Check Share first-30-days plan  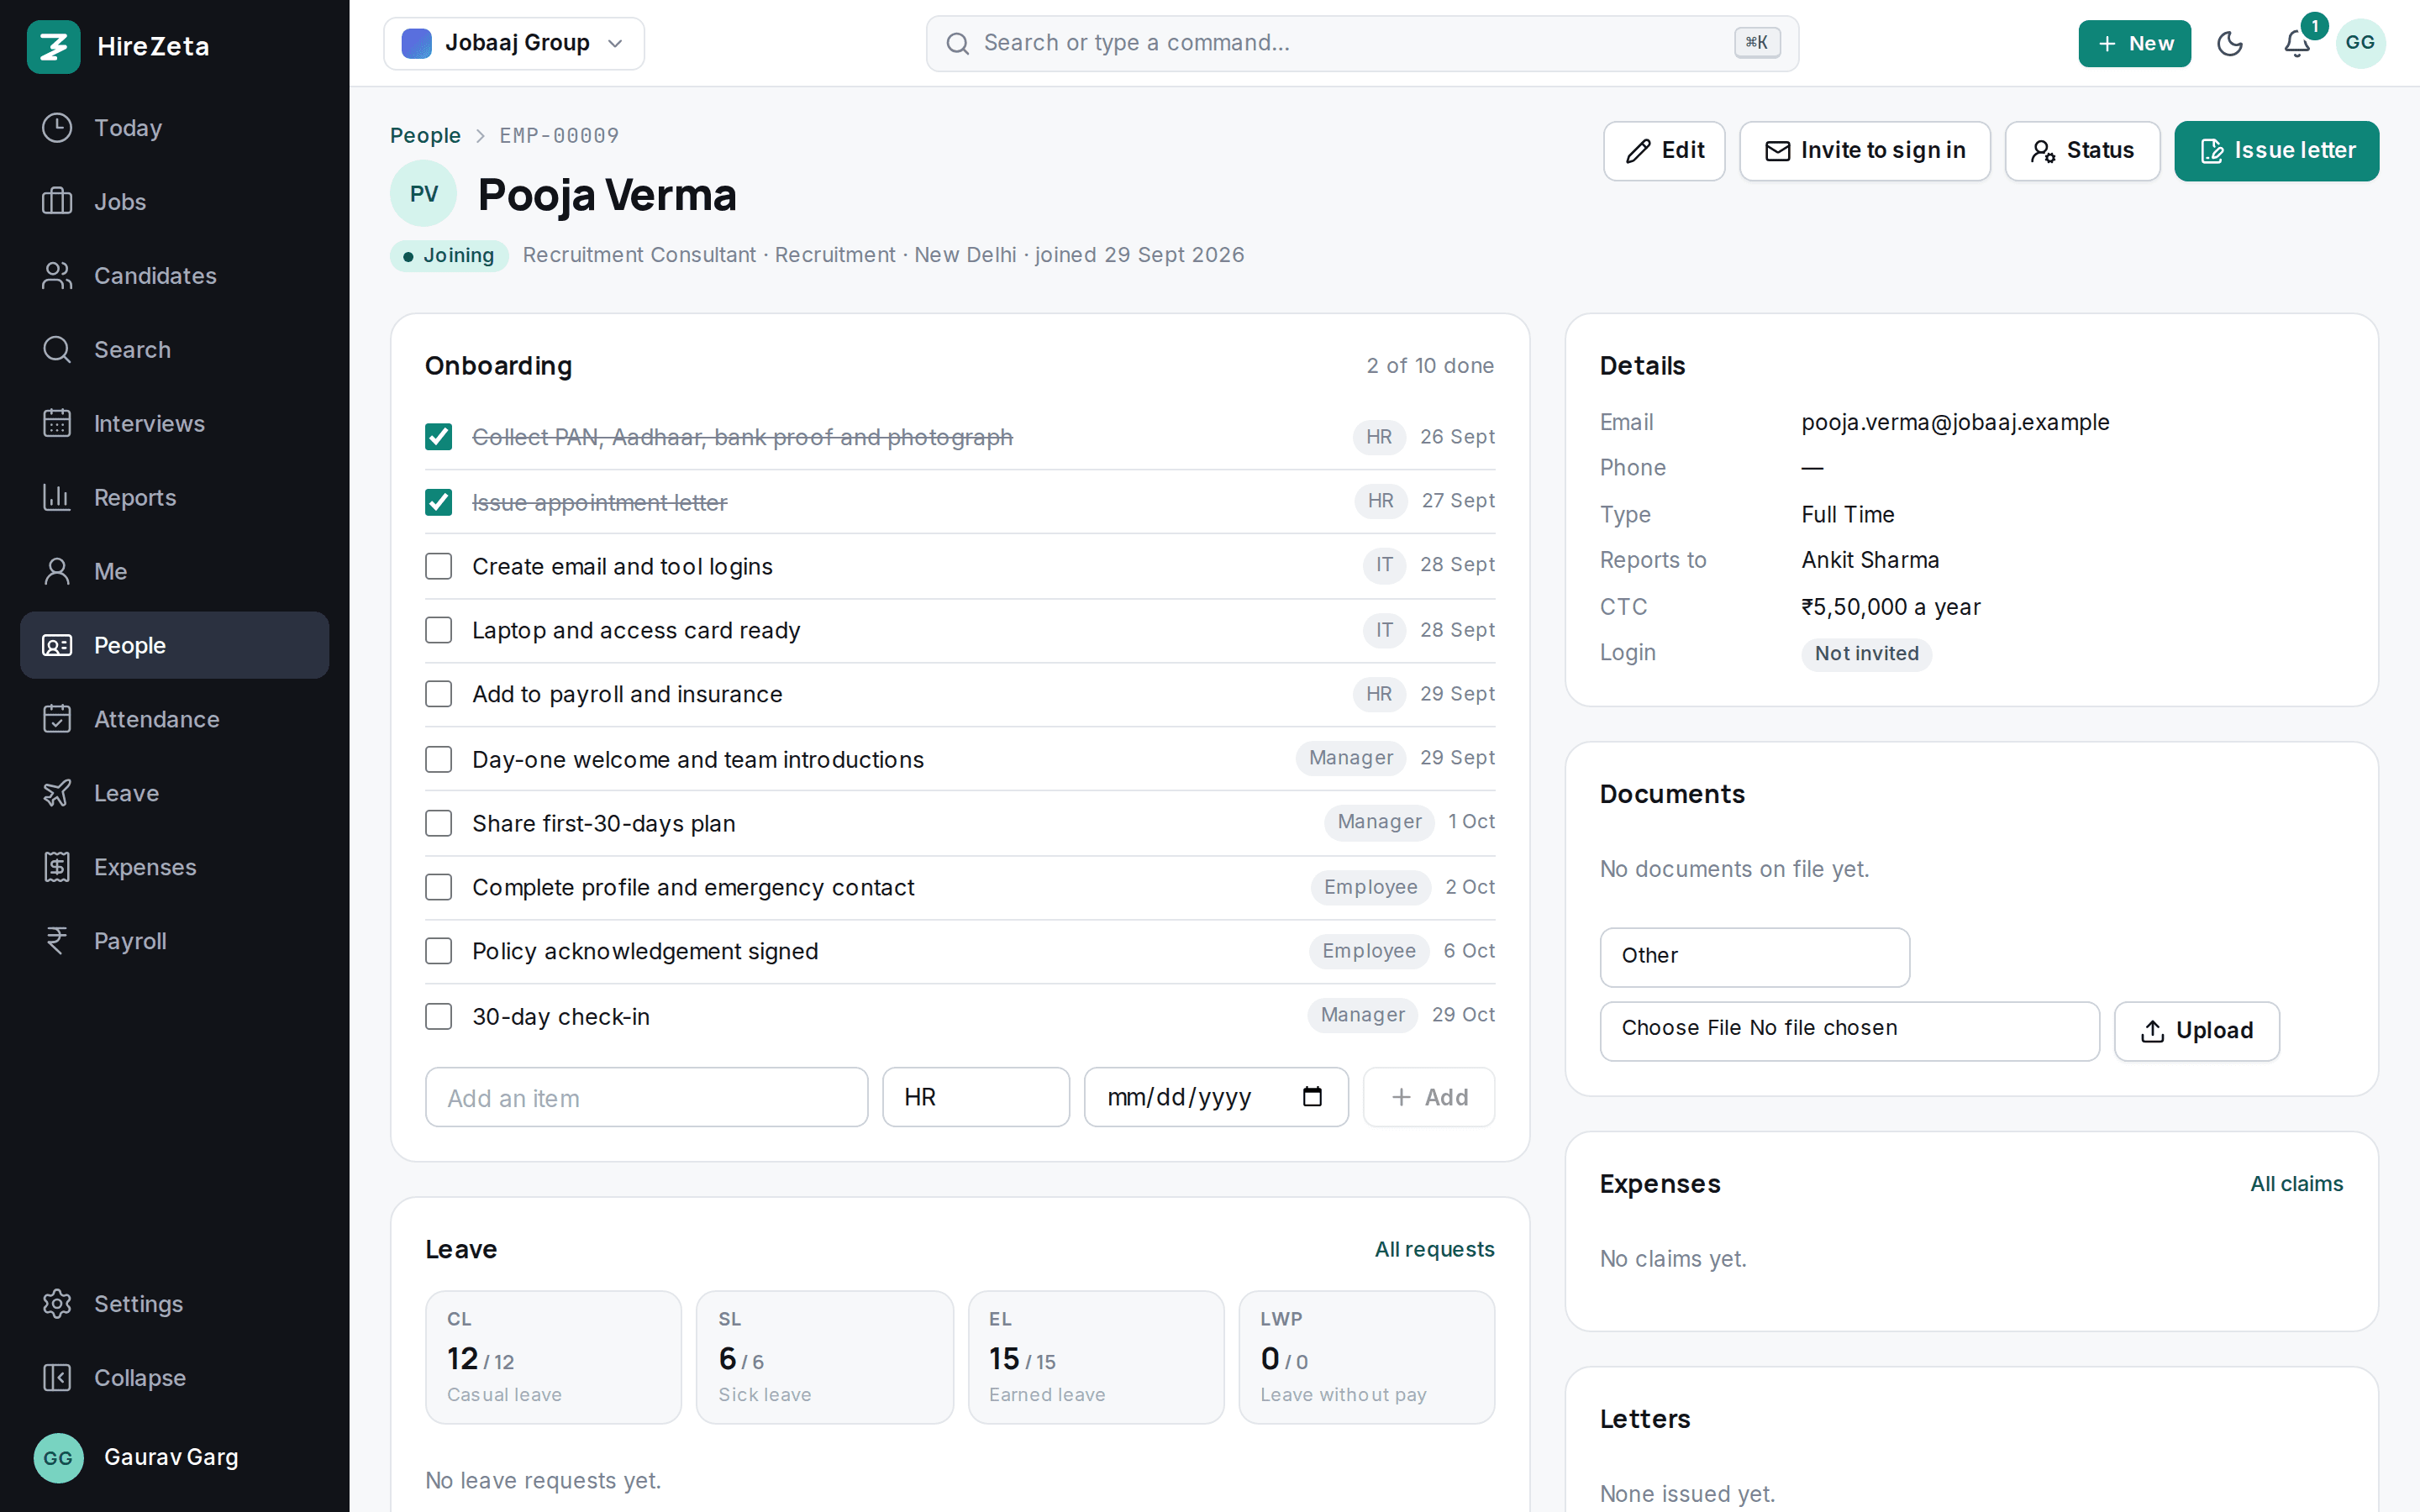click(x=438, y=823)
